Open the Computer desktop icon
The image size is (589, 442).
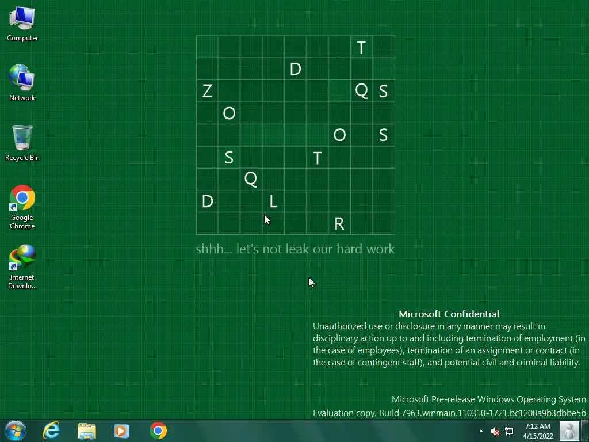pos(22,24)
